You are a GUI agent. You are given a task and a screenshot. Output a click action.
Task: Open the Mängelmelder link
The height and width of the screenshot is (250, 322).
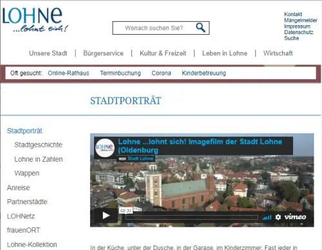(301, 20)
